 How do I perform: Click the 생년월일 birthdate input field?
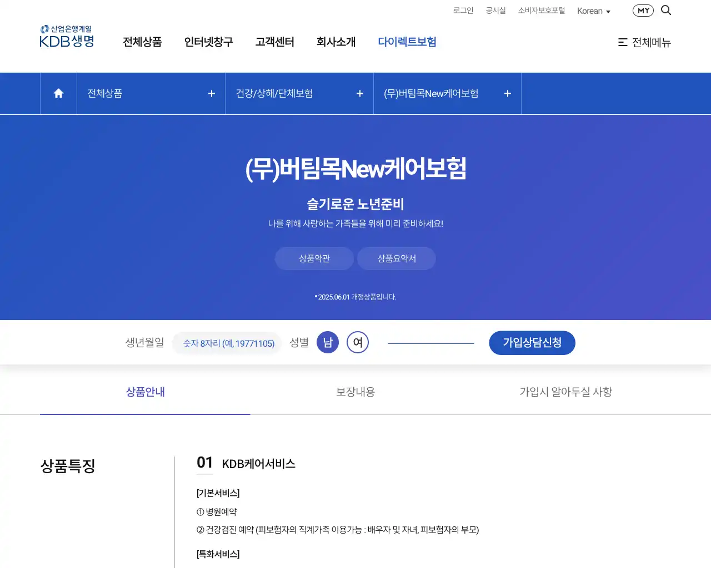pos(228,343)
